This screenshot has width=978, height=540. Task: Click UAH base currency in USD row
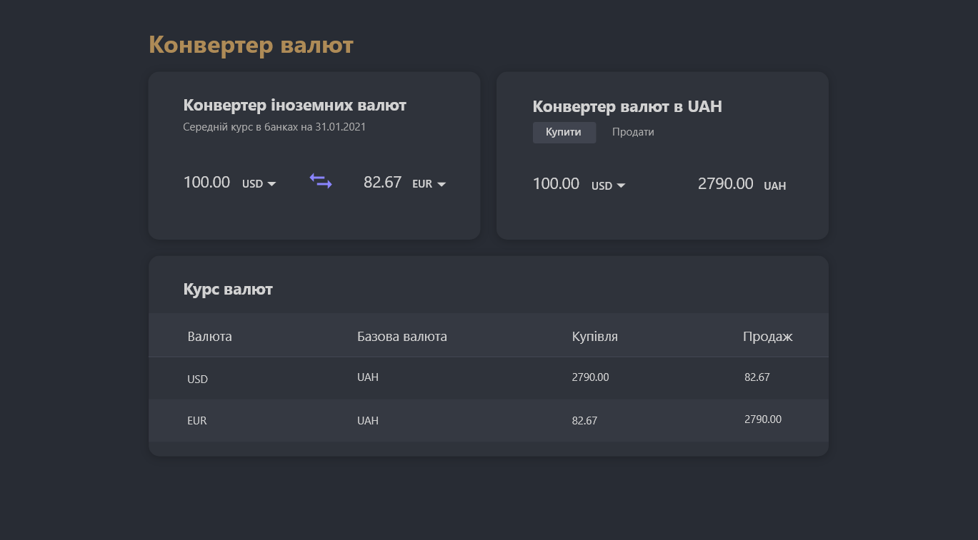pyautogui.click(x=368, y=377)
